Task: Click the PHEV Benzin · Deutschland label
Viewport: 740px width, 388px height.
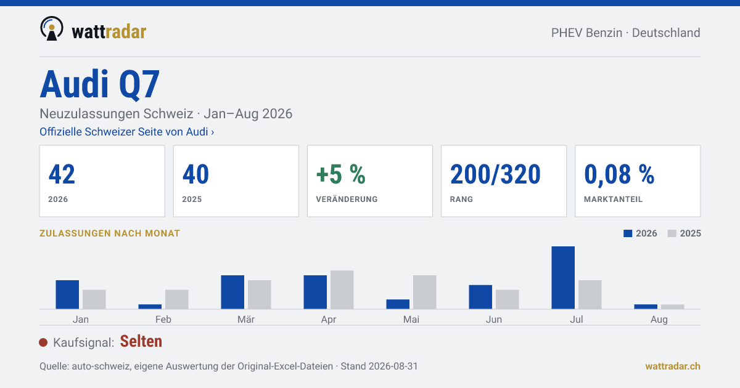Action: [625, 33]
